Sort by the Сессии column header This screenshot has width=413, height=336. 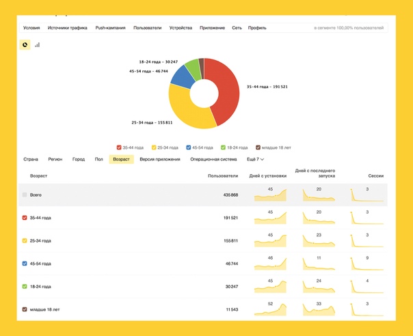[x=376, y=176]
